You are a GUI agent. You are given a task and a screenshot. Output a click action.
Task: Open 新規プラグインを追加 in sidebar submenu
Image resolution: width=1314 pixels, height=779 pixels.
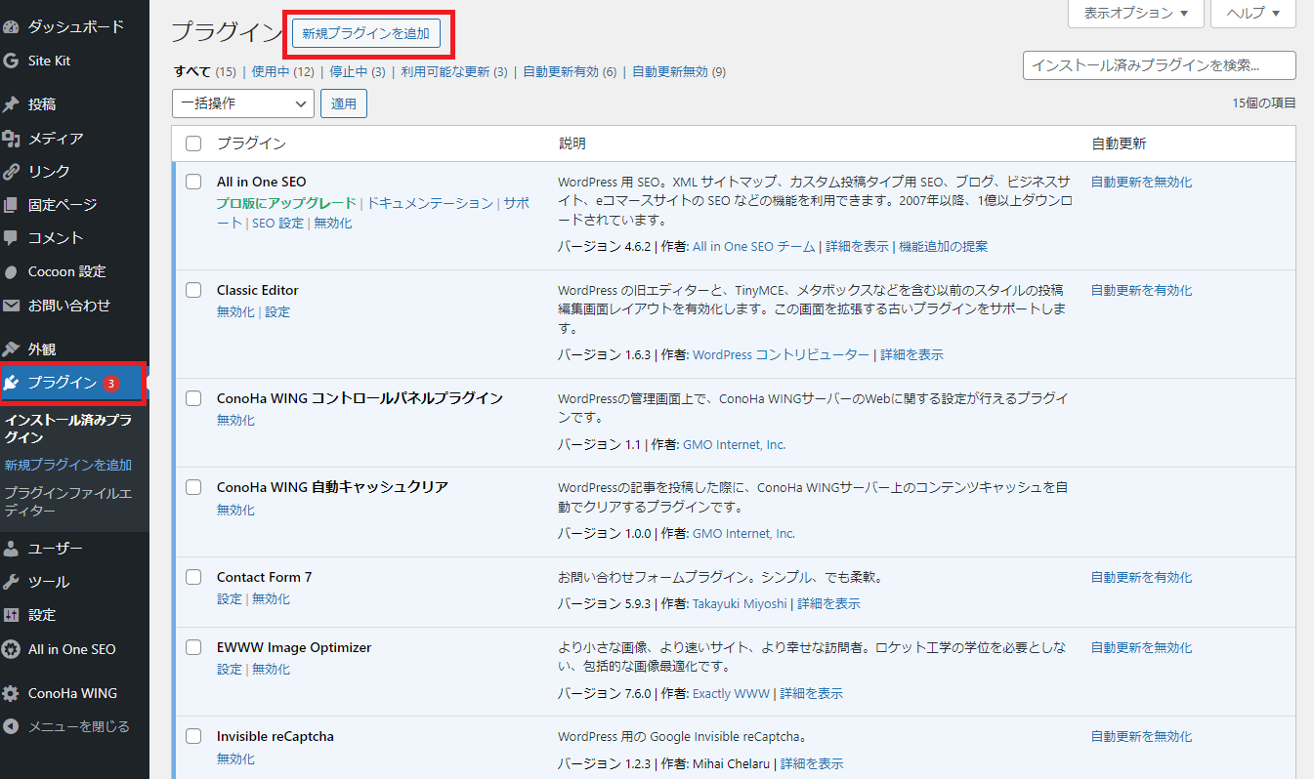click(68, 465)
